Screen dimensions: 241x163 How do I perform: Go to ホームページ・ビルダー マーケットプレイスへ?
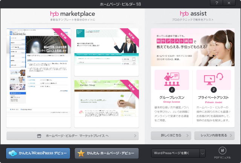click(73, 136)
